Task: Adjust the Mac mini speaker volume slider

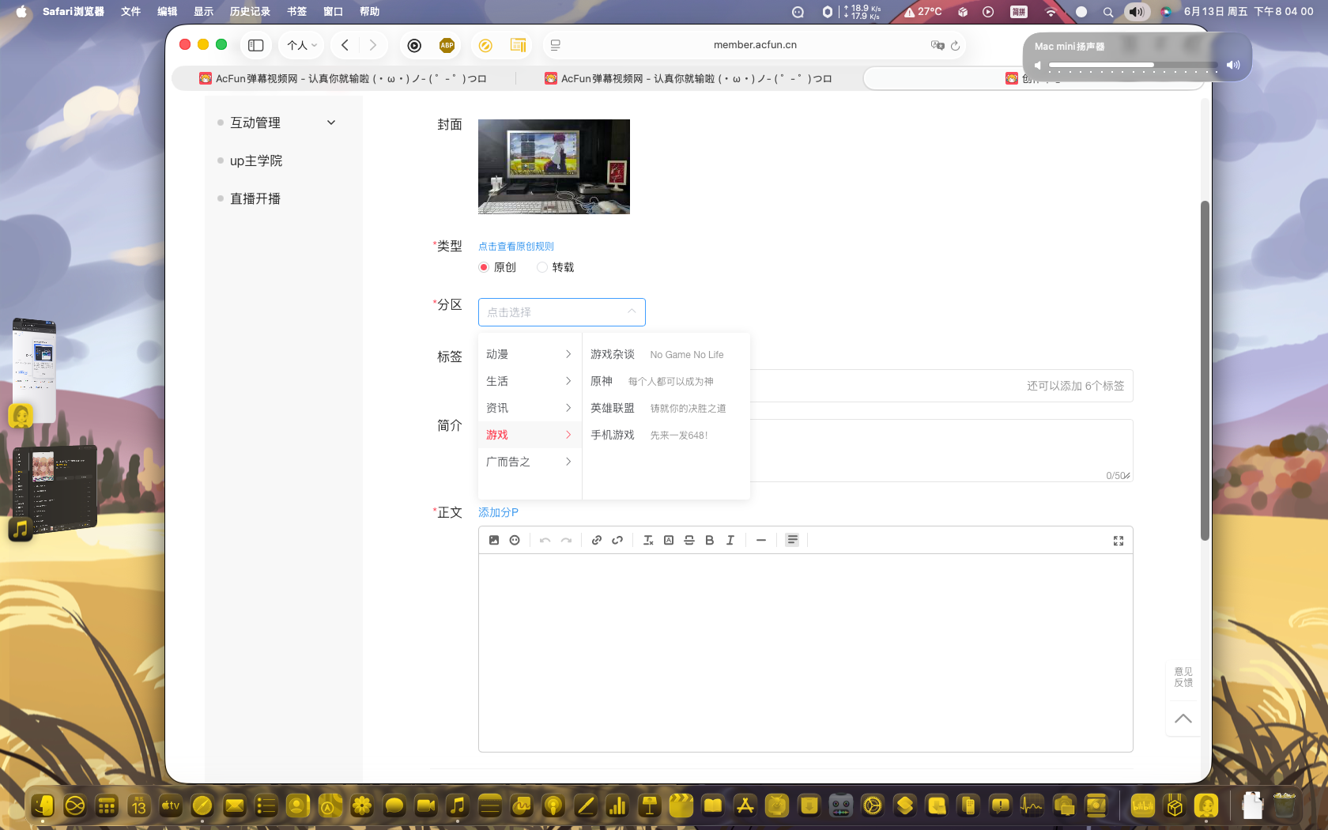Action: click(x=1132, y=65)
